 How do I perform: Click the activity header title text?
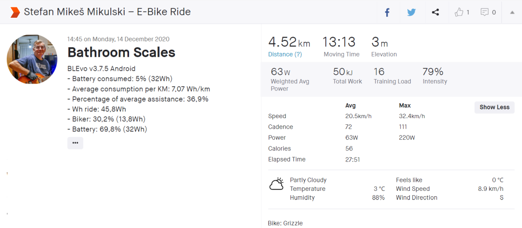click(x=107, y=12)
